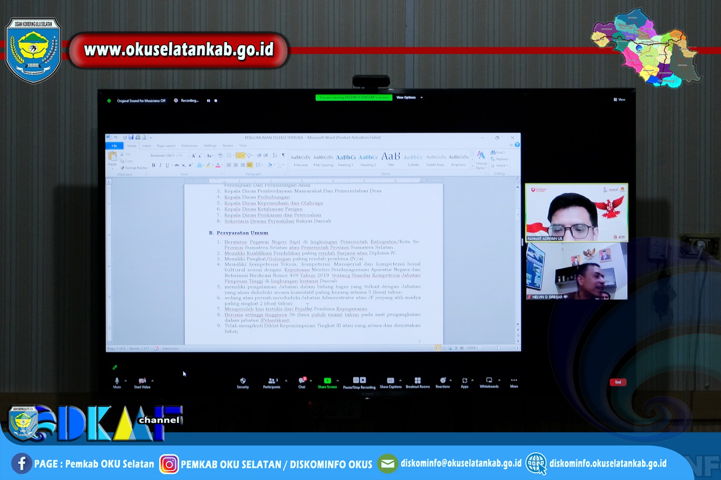
Task: Start Video with the camera button
Action: click(142, 381)
